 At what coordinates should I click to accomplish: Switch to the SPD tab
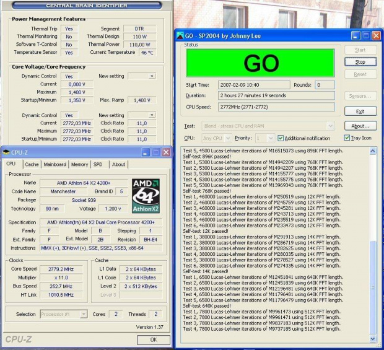coord(98,164)
